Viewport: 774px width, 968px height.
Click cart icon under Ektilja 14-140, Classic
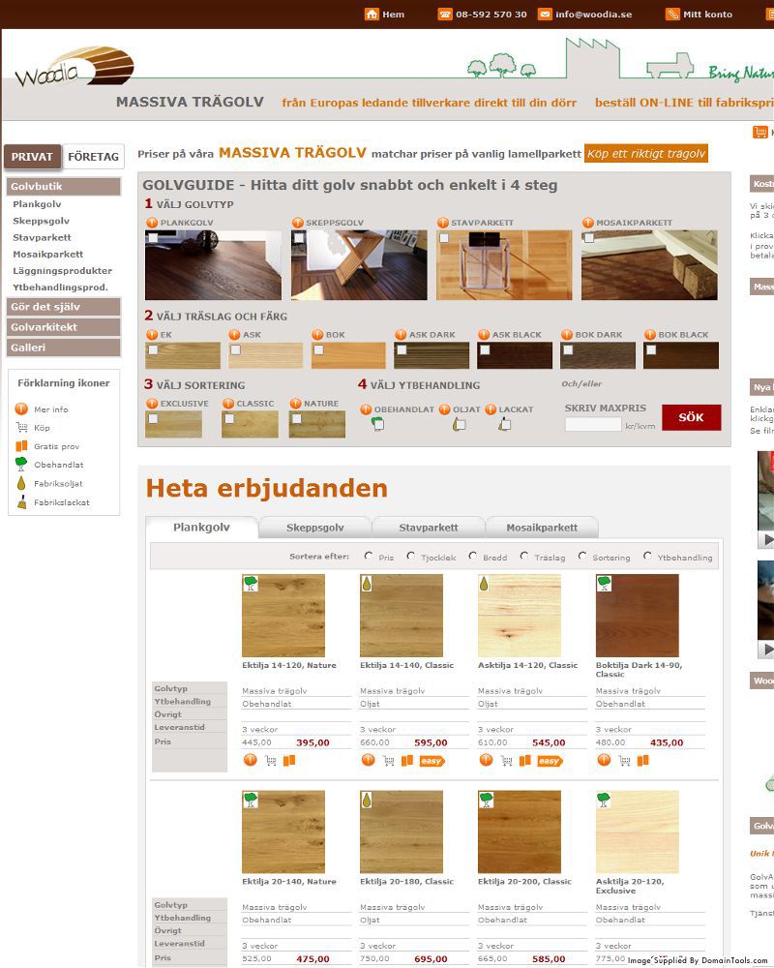[388, 761]
